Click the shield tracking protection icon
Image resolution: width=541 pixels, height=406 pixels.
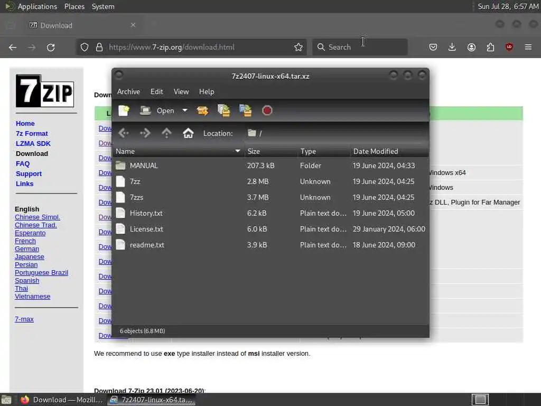click(x=85, y=47)
